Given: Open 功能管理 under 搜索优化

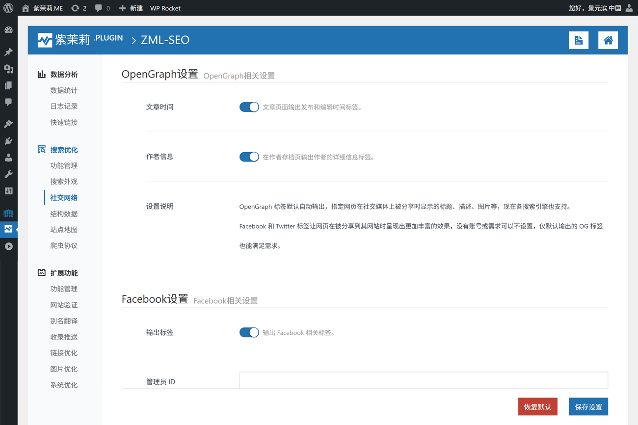Looking at the screenshot, I should coord(64,165).
